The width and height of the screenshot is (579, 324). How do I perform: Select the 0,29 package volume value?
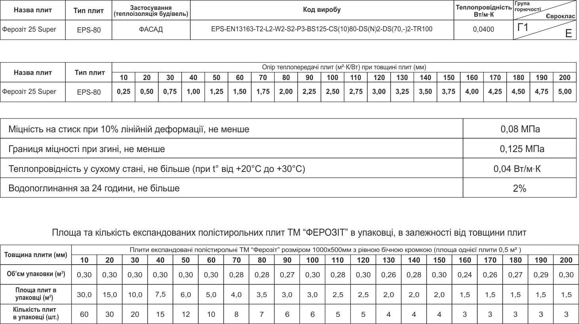coord(541,275)
